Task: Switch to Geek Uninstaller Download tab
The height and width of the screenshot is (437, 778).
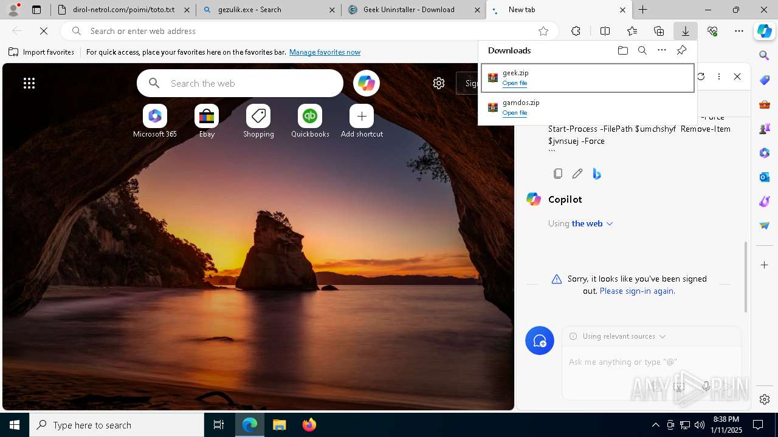Action: [413, 10]
